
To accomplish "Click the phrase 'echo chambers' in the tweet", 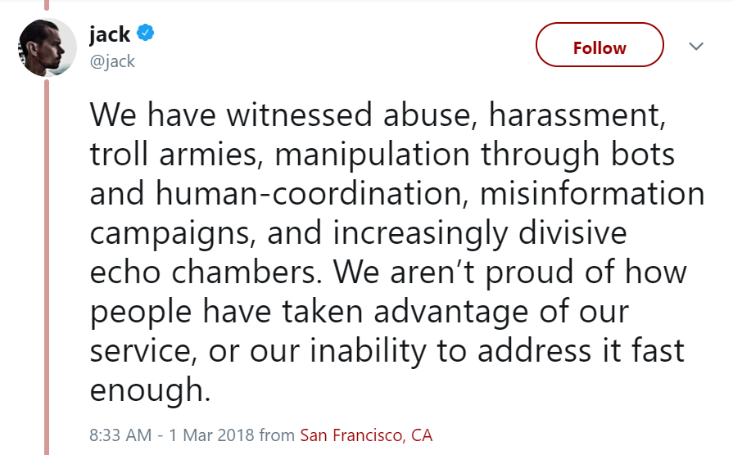I will pyautogui.click(x=203, y=272).
